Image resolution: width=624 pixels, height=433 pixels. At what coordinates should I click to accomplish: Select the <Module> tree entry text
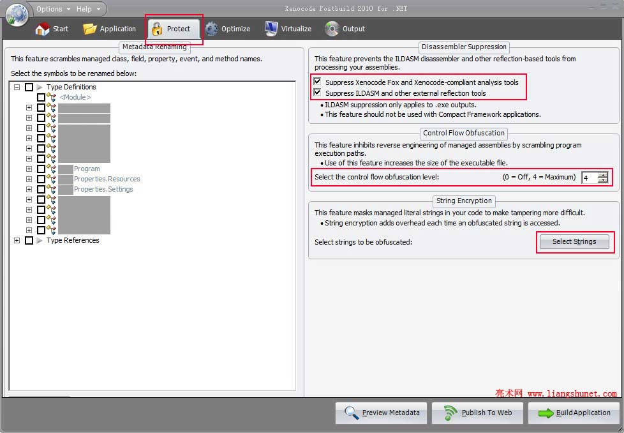click(75, 97)
